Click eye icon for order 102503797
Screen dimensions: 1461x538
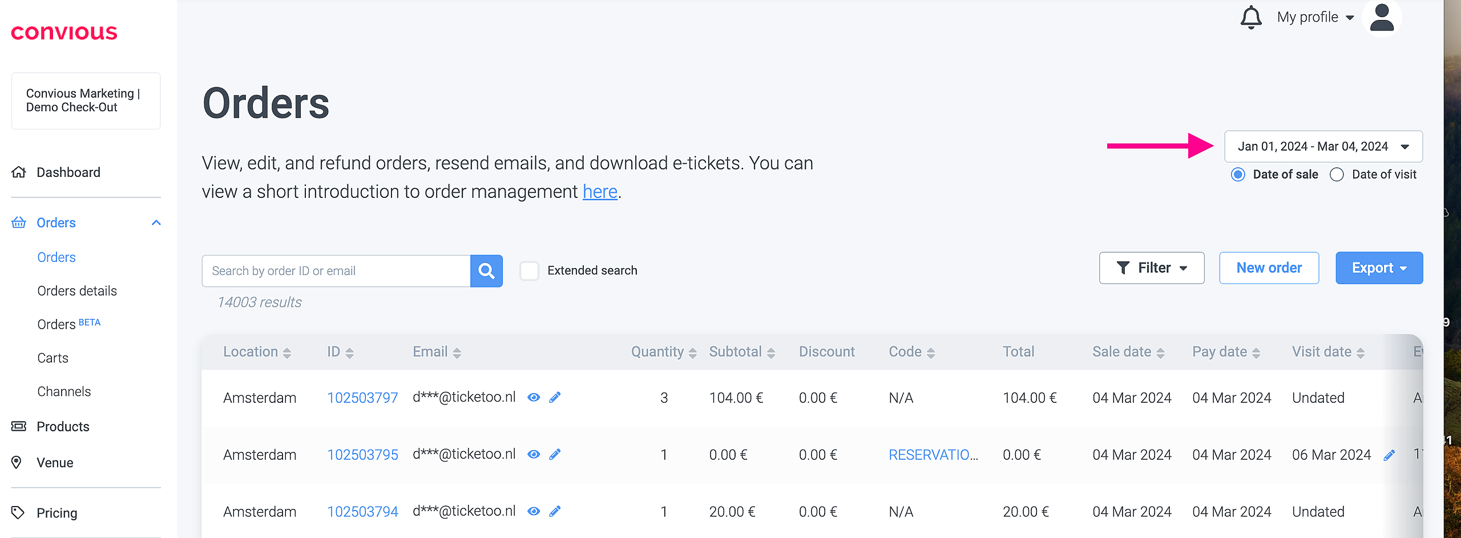click(534, 398)
